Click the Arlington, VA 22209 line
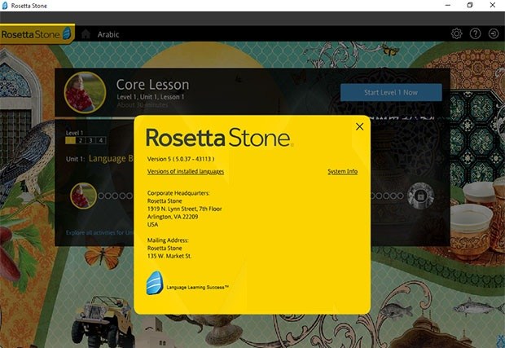This screenshot has height=348, width=505. tap(173, 217)
